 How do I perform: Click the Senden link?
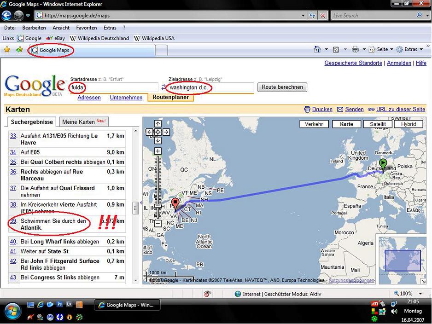point(354,109)
